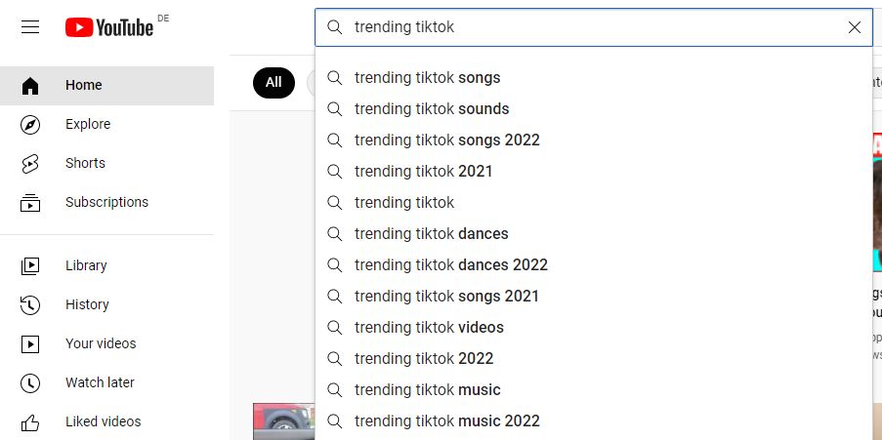Open the Subscriptions page icon
The height and width of the screenshot is (440, 882).
pos(30,203)
